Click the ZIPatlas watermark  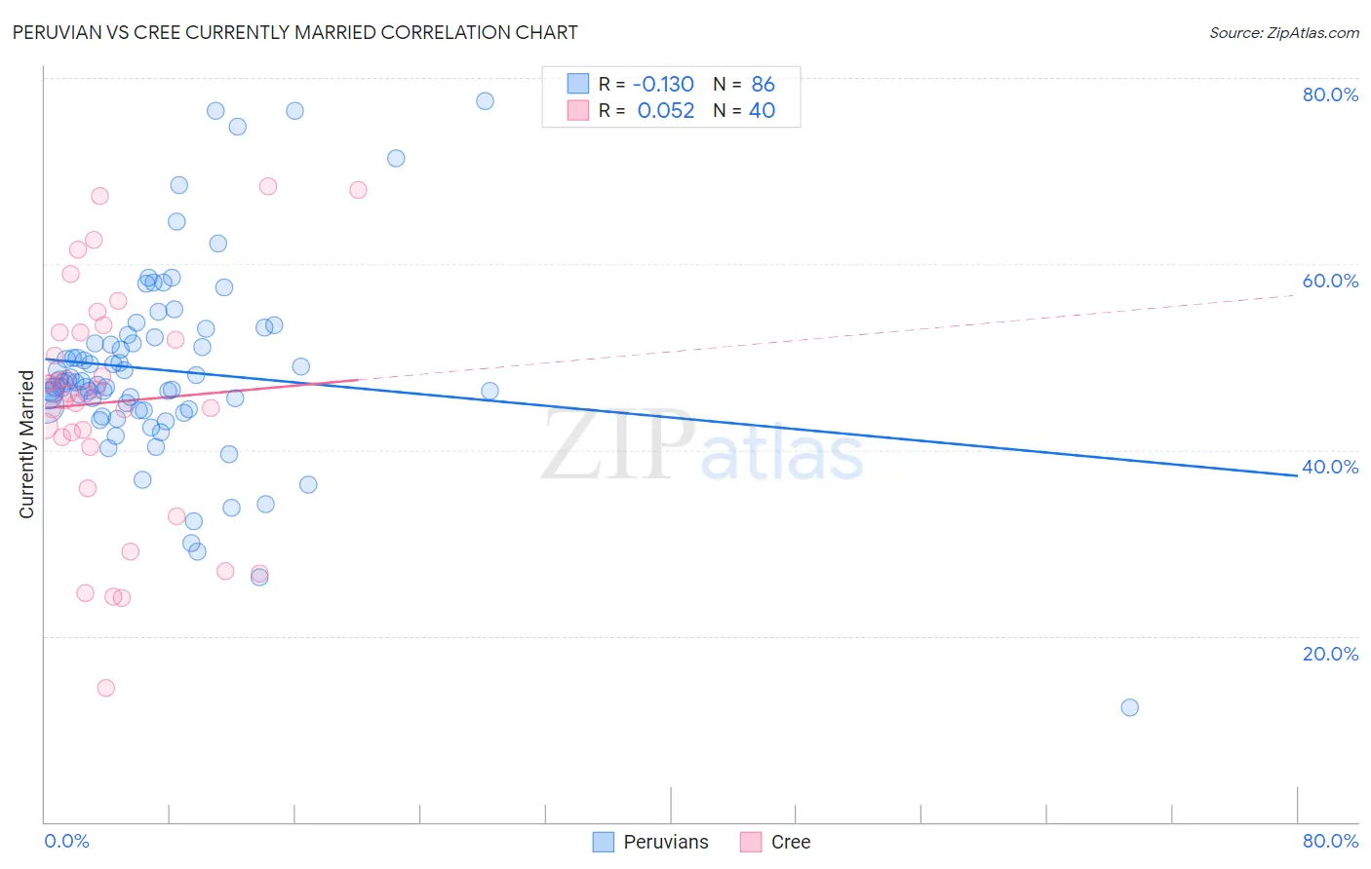703,446
